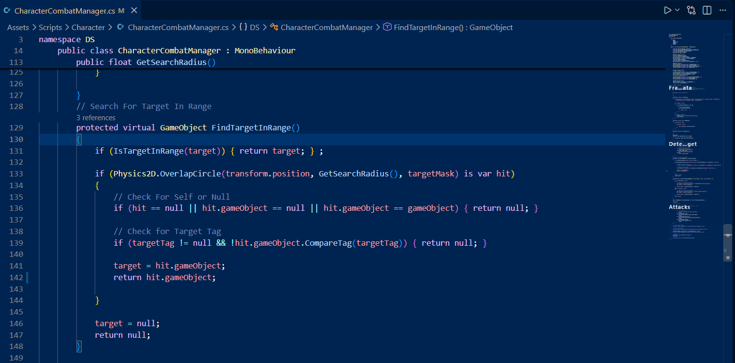Open the DS namespace breadcrumb
Viewport: 735px width, 363px height.
click(255, 28)
